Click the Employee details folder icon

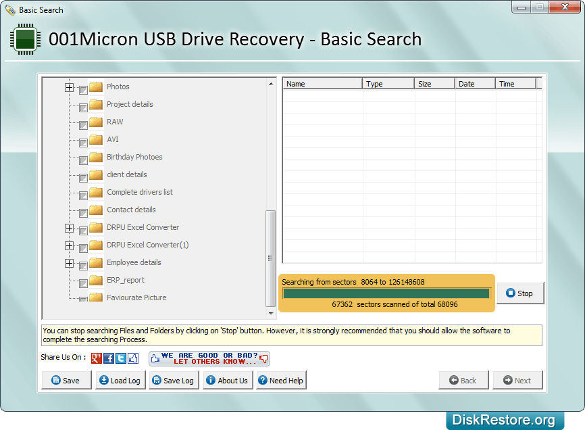[x=96, y=262]
